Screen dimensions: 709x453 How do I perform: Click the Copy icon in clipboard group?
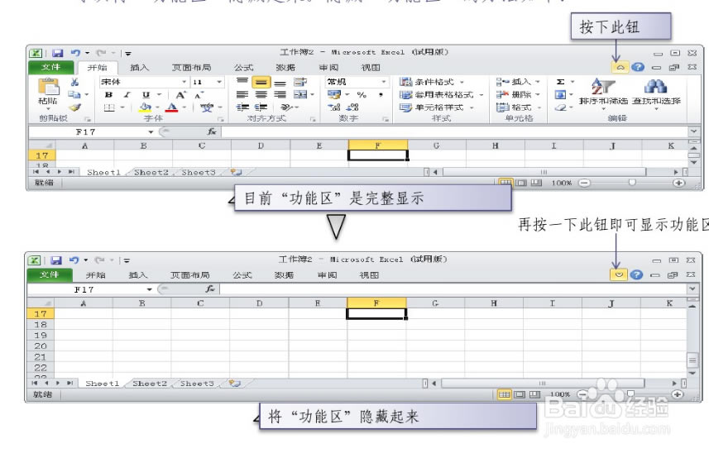click(74, 94)
